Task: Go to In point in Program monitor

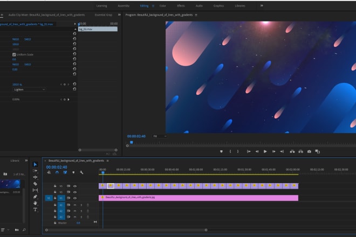Action: 249,151
